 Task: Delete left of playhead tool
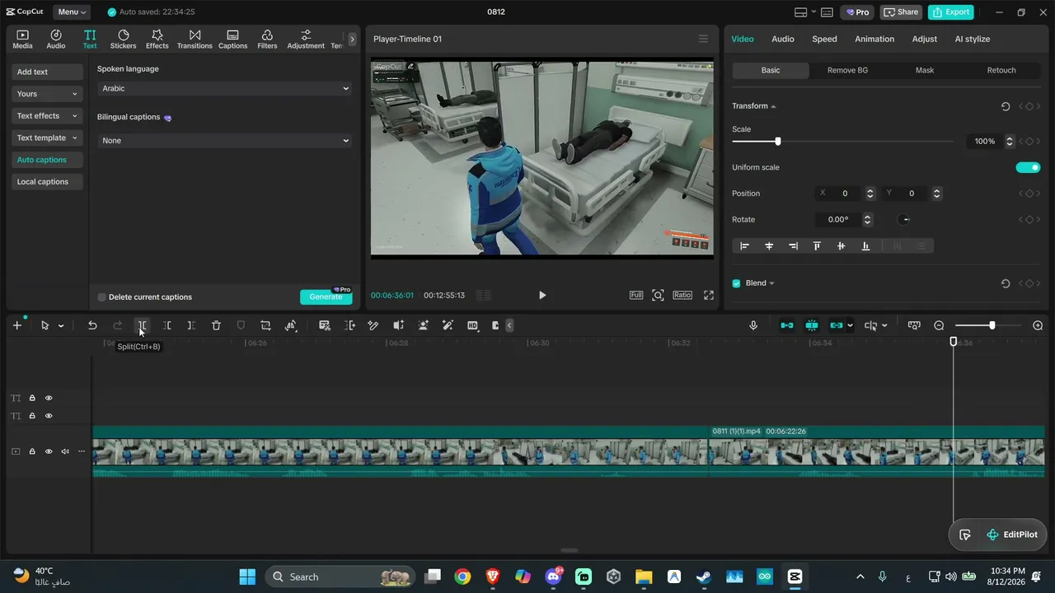pyautogui.click(x=166, y=325)
